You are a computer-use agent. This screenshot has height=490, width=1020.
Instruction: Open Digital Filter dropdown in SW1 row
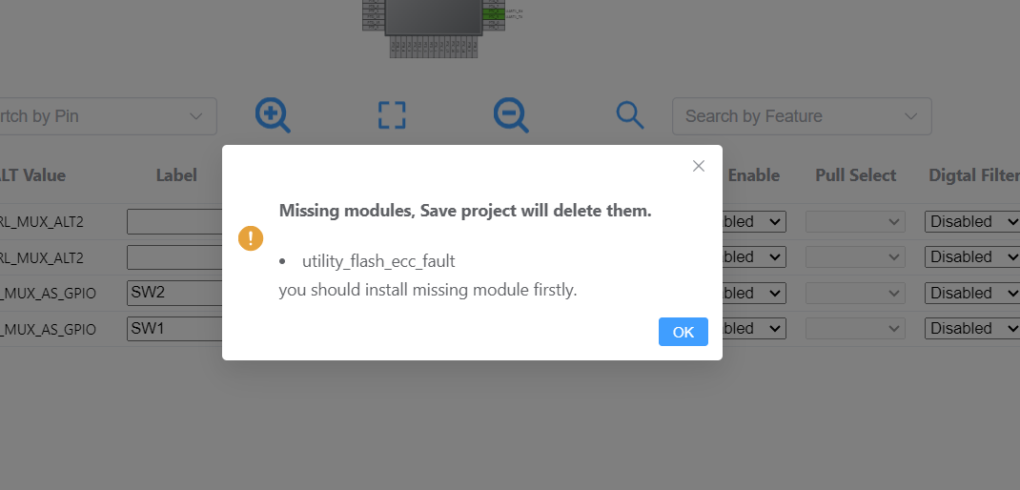tap(971, 328)
